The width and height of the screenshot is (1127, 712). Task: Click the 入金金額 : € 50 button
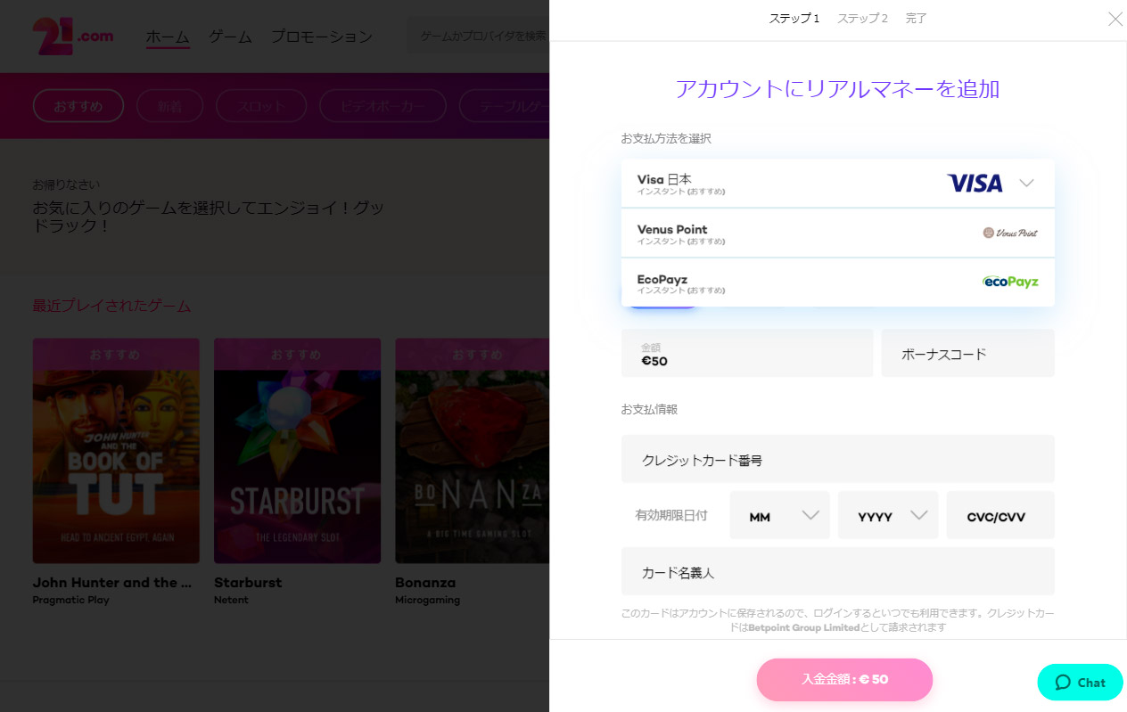point(844,680)
